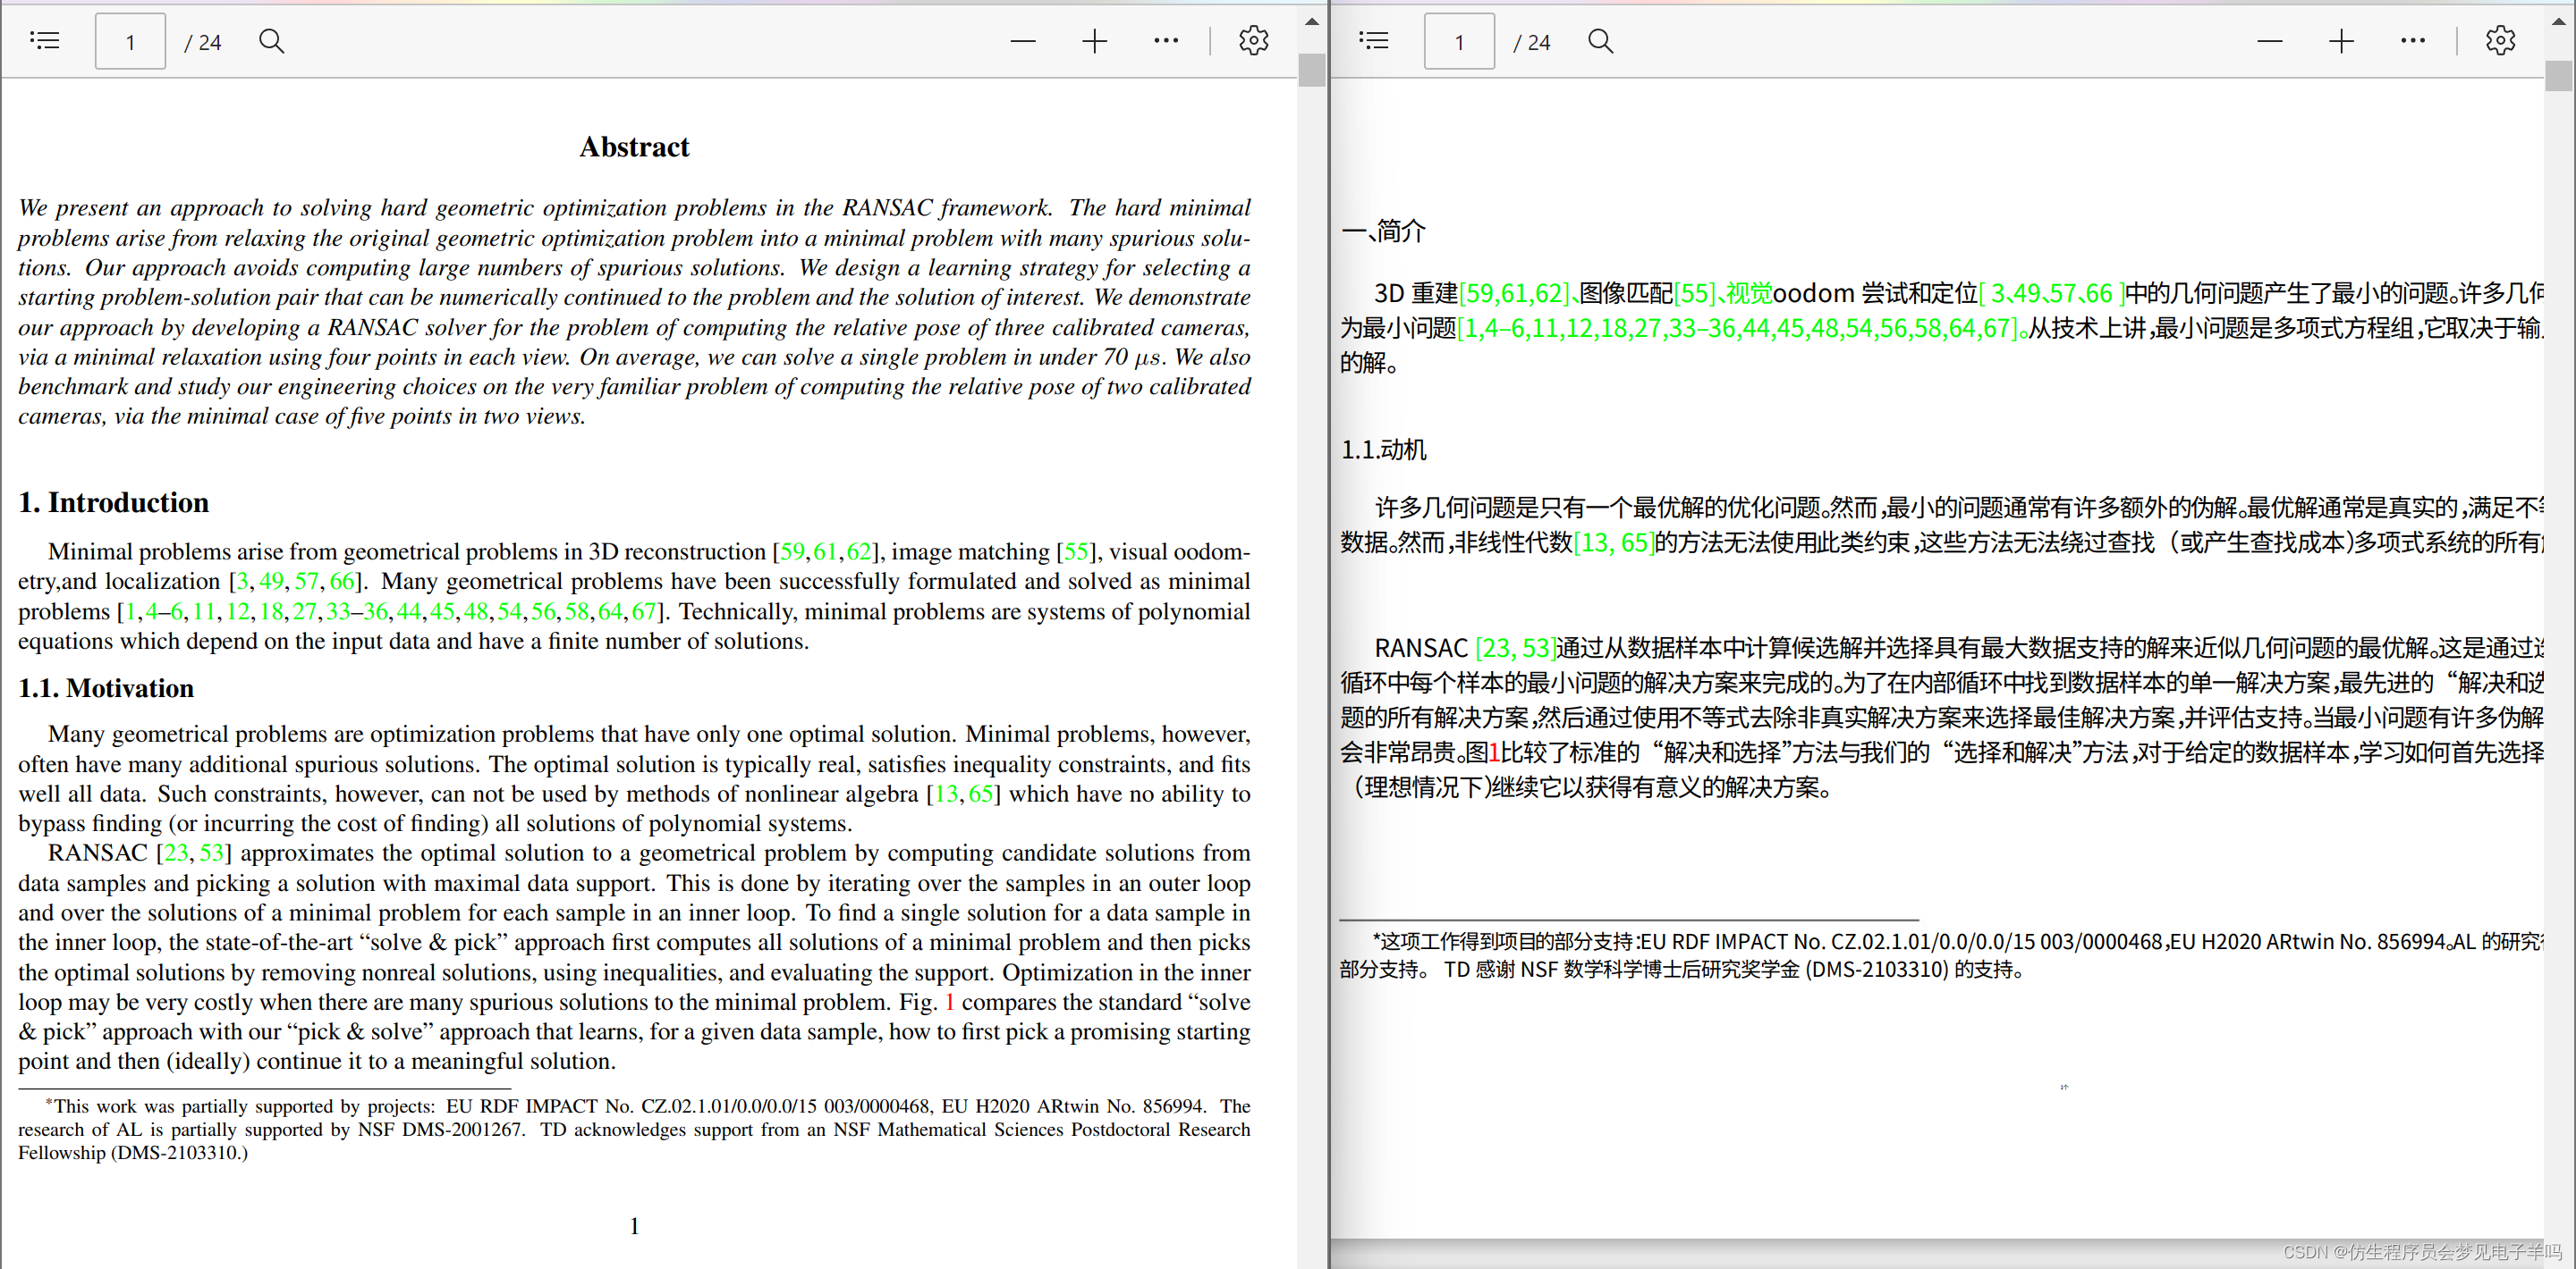Click the 1.1.动机 heading

[x=1383, y=450]
